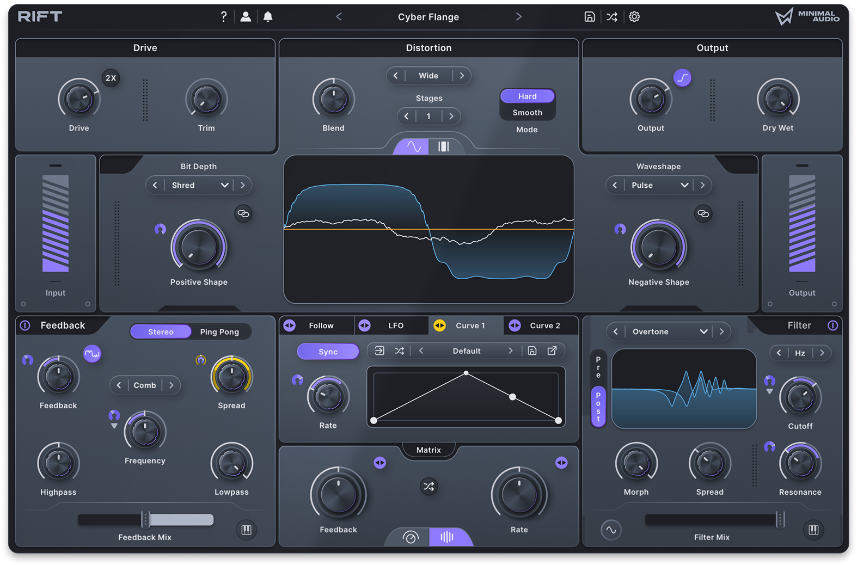Save the current preset with the top floppy icon
857x565 pixels.
tap(590, 17)
